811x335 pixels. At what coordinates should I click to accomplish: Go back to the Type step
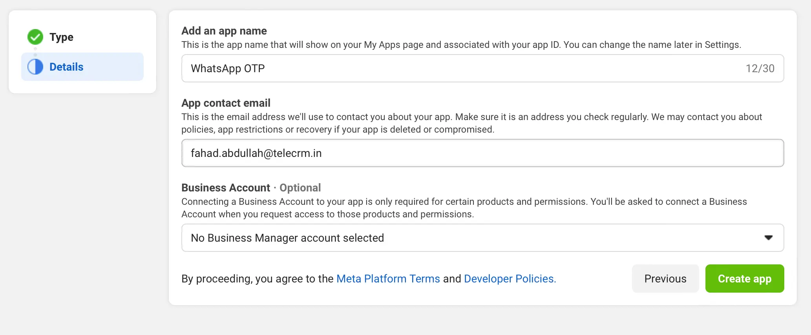(x=61, y=37)
